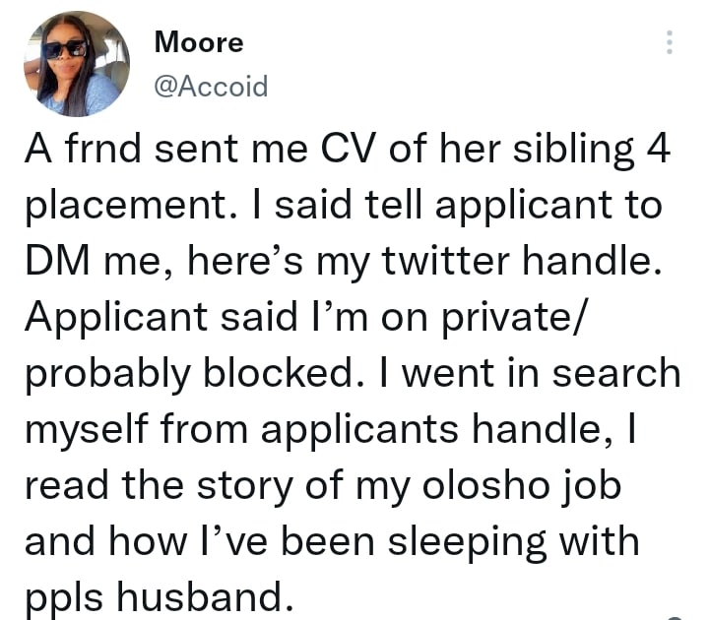709x620 pixels.
Task: Open the three-dot more options menu
Action: pyautogui.click(x=670, y=42)
